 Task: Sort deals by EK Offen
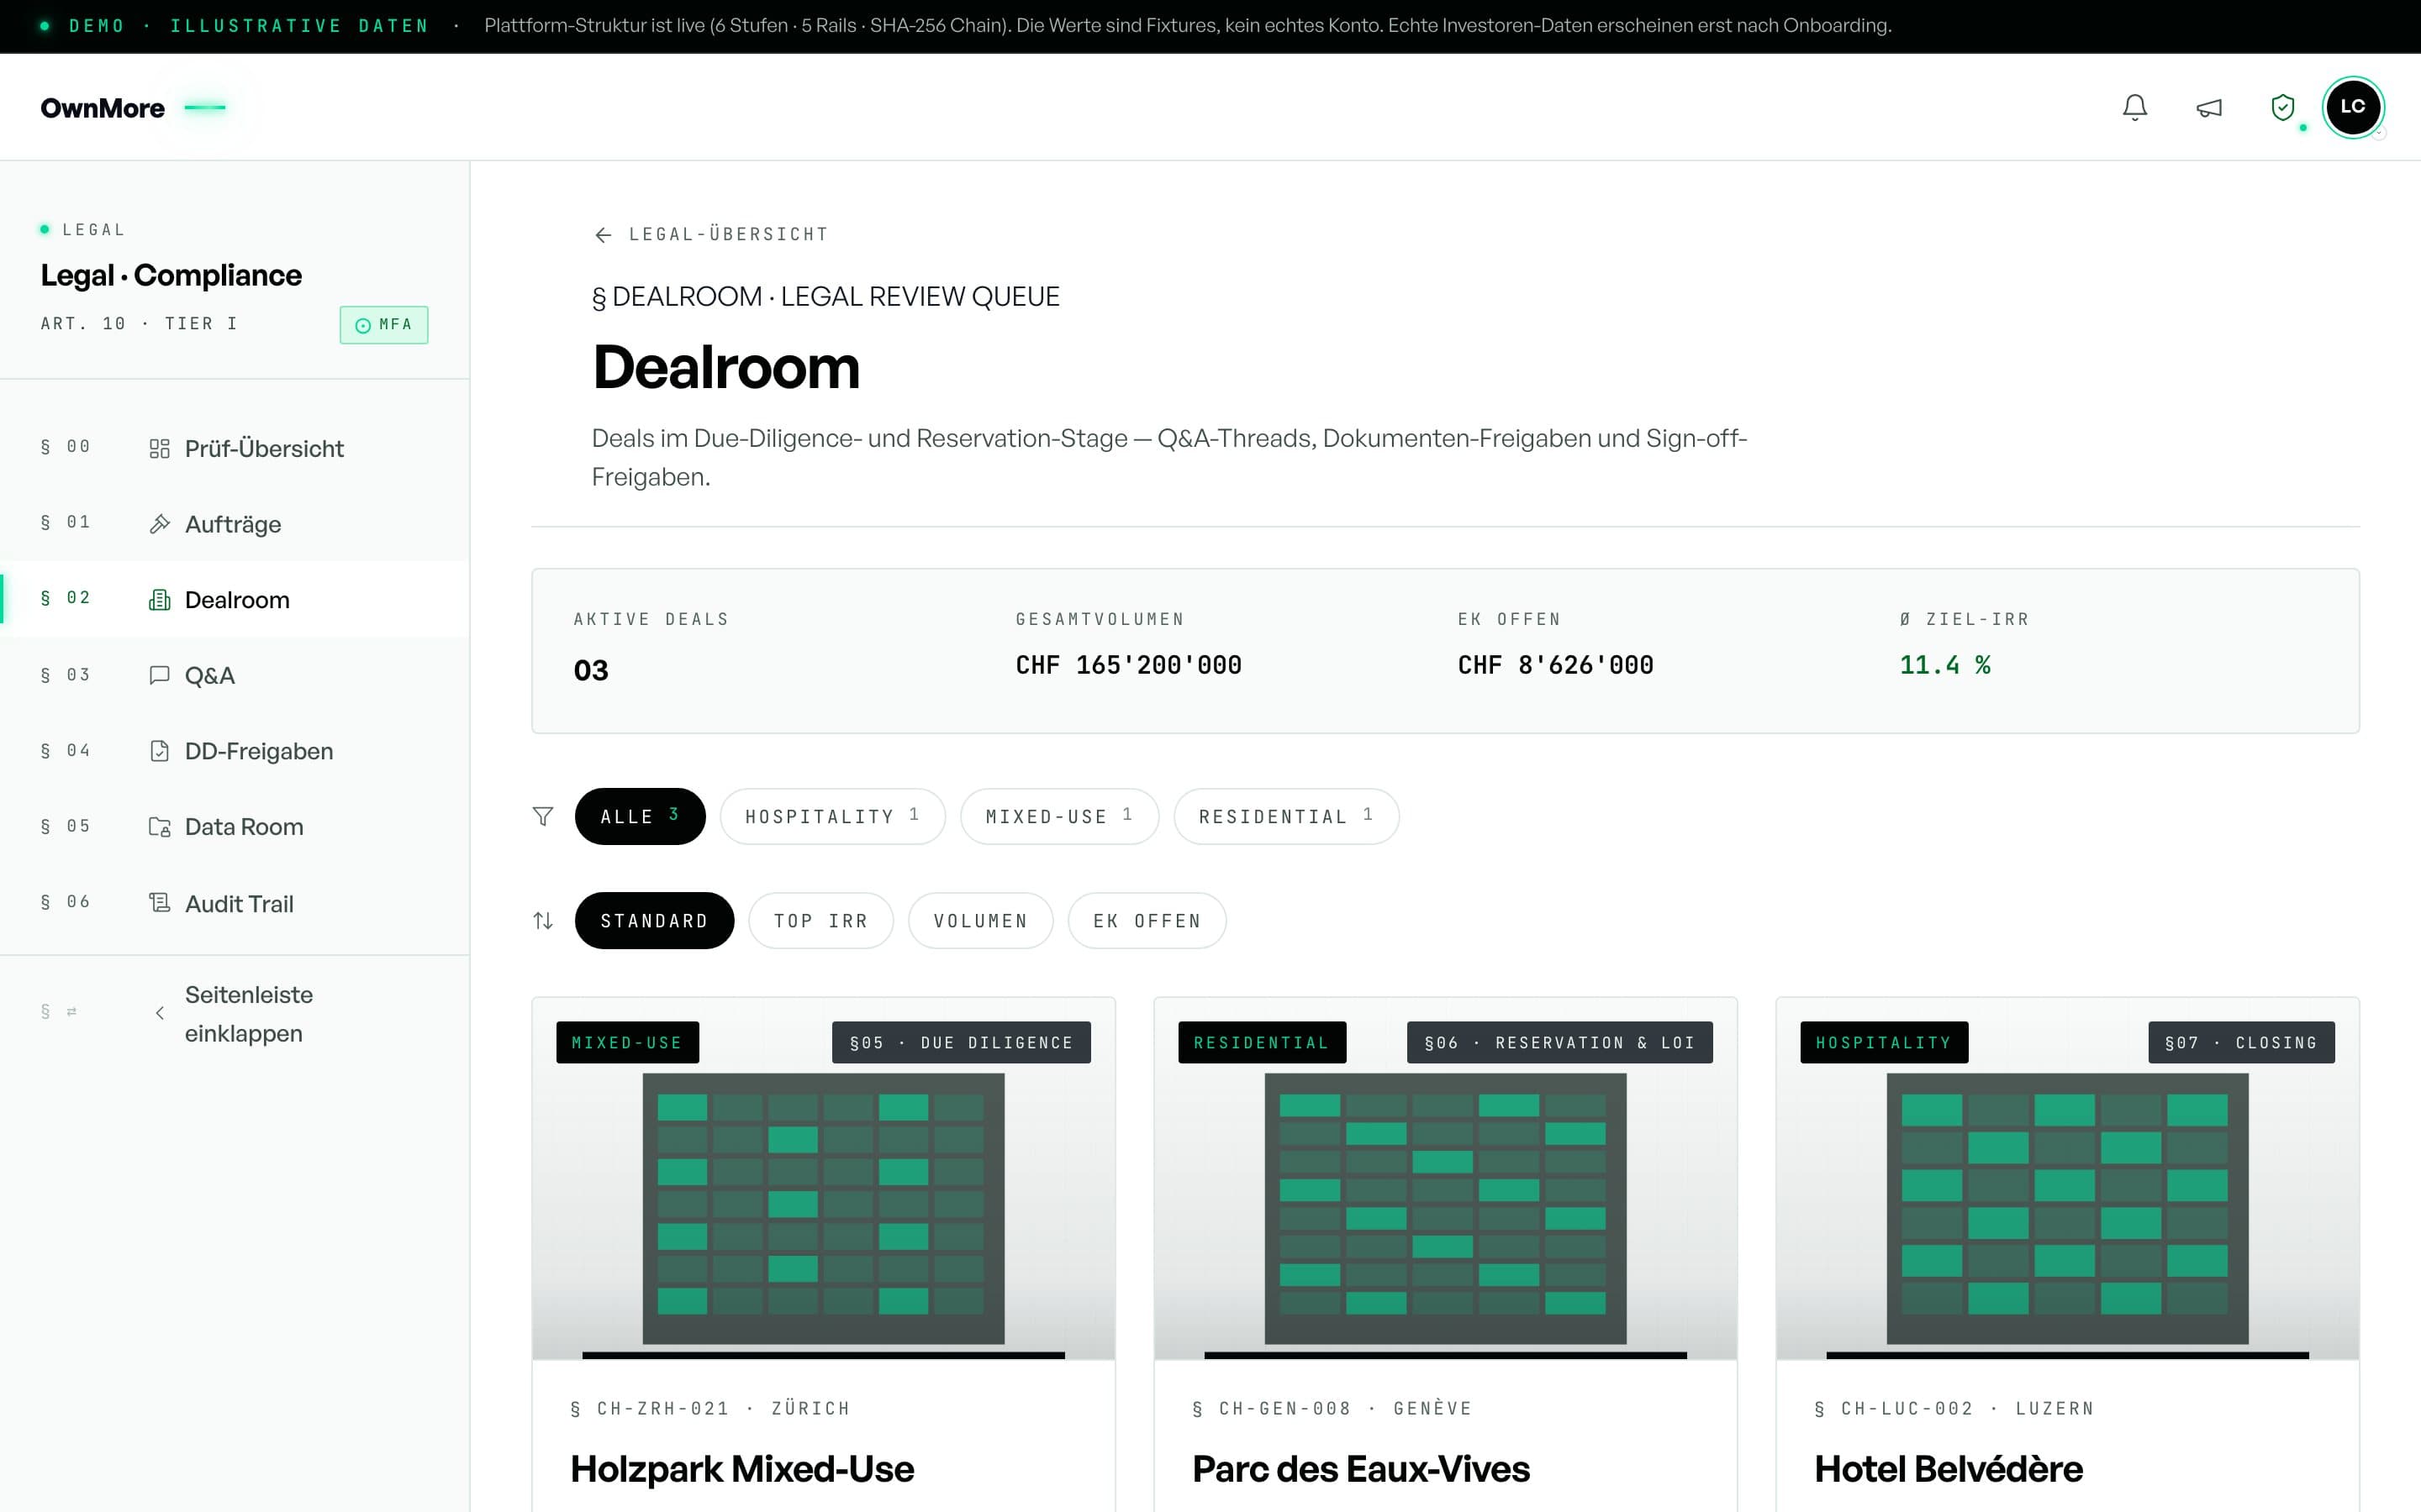pyautogui.click(x=1147, y=921)
